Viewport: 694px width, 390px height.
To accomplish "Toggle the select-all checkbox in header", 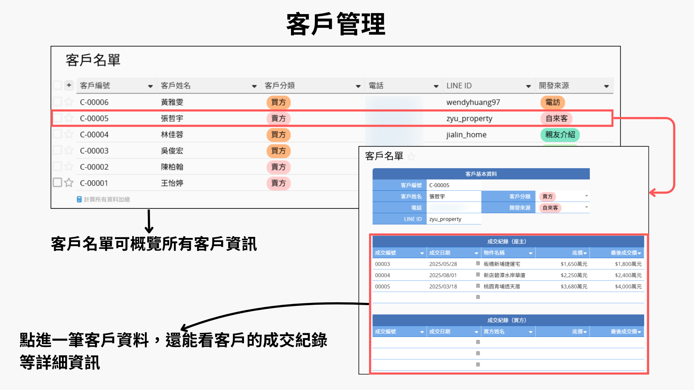I will click(57, 86).
